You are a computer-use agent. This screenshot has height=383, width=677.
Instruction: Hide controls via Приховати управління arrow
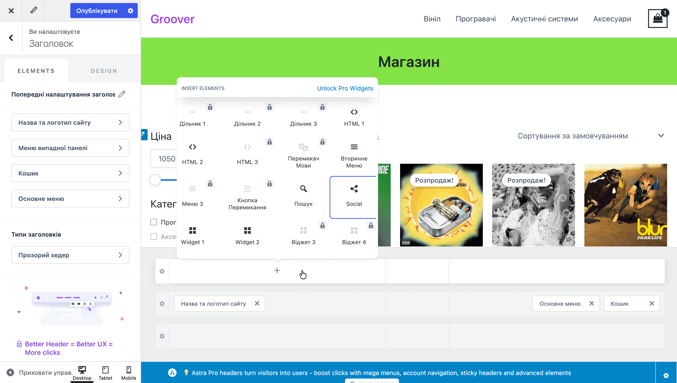pos(10,372)
